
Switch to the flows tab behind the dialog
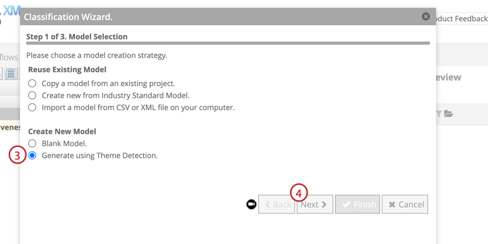tap(9, 57)
